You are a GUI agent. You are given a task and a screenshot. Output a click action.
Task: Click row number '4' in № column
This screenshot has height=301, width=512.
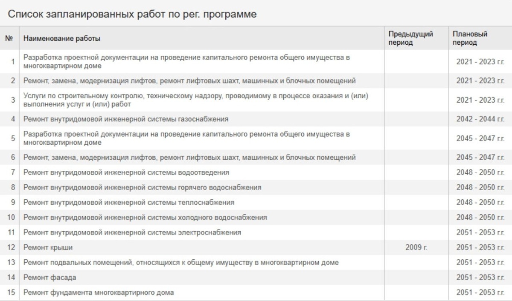coord(13,119)
